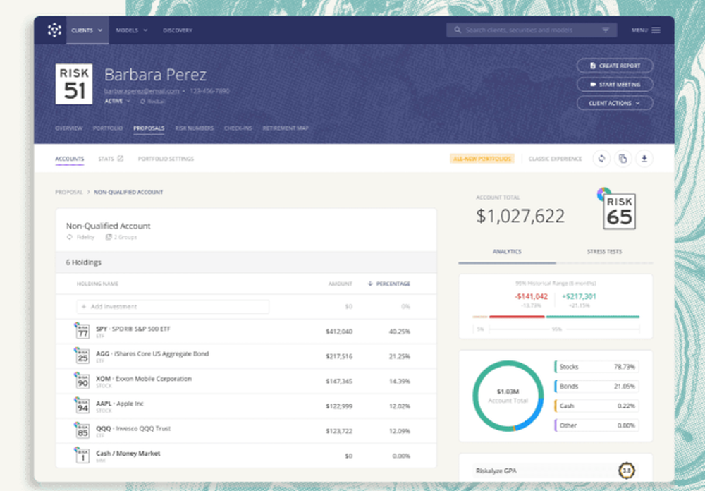
Task: Go back to Proposal breadcrumb
Action: coord(69,192)
